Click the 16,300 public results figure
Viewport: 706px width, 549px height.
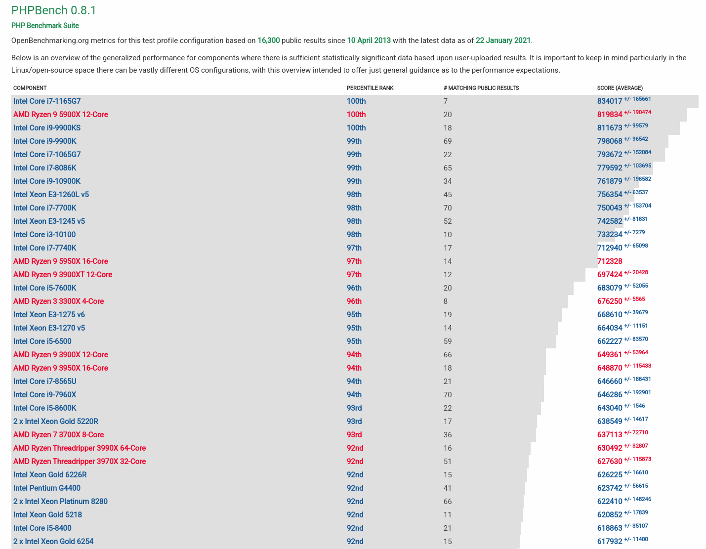tap(269, 41)
